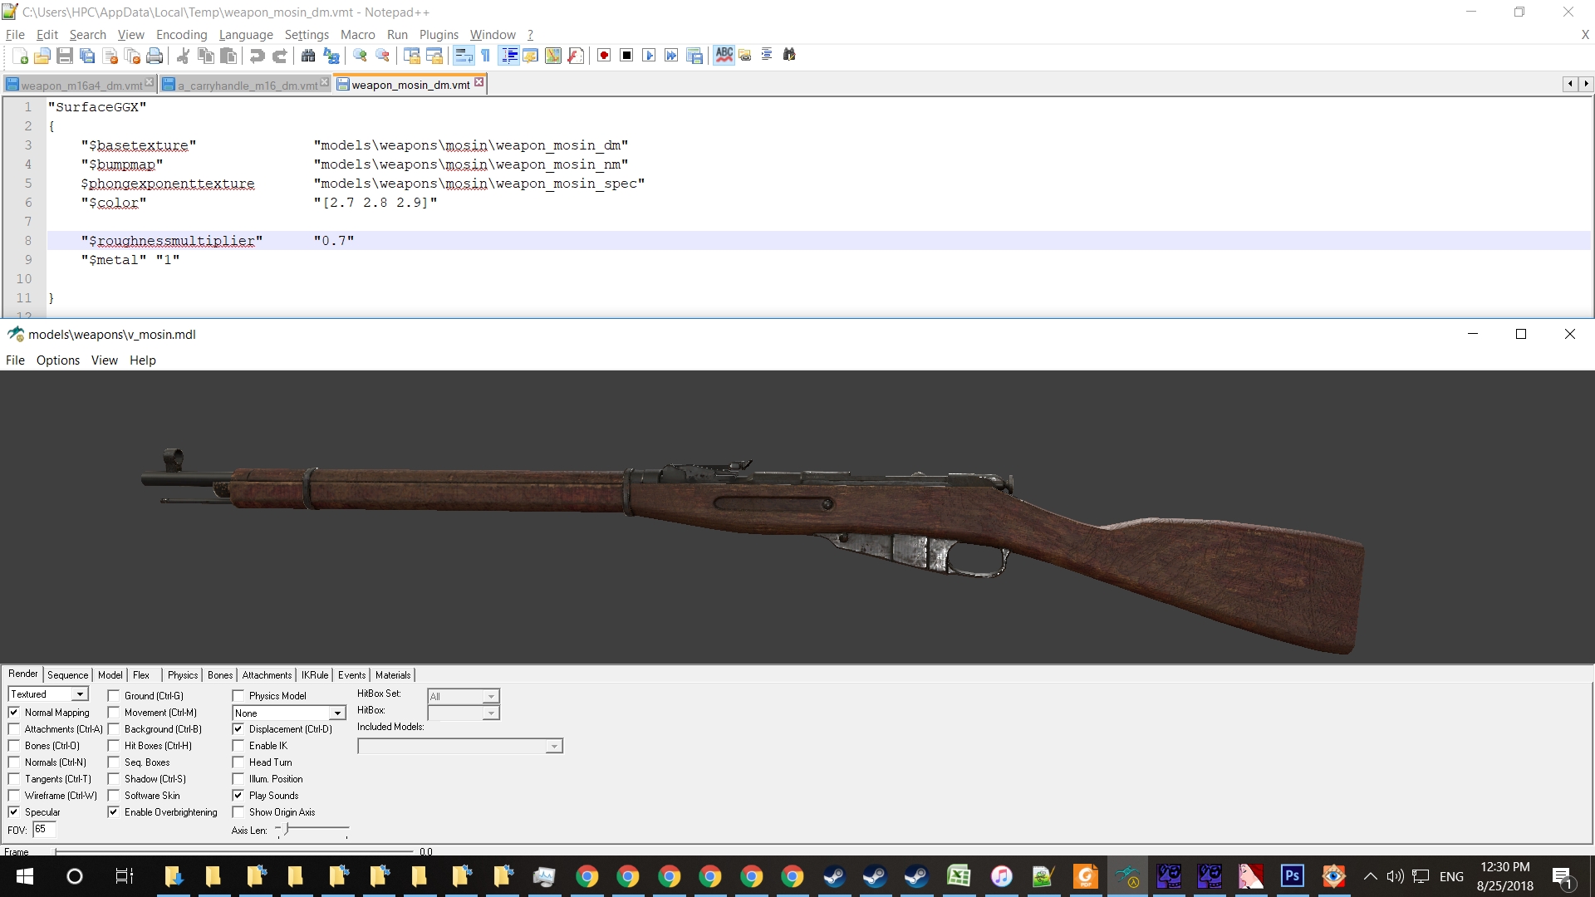The image size is (1595, 897).
Task: Expand the None dropdown under Physics Model
Action: click(337, 713)
